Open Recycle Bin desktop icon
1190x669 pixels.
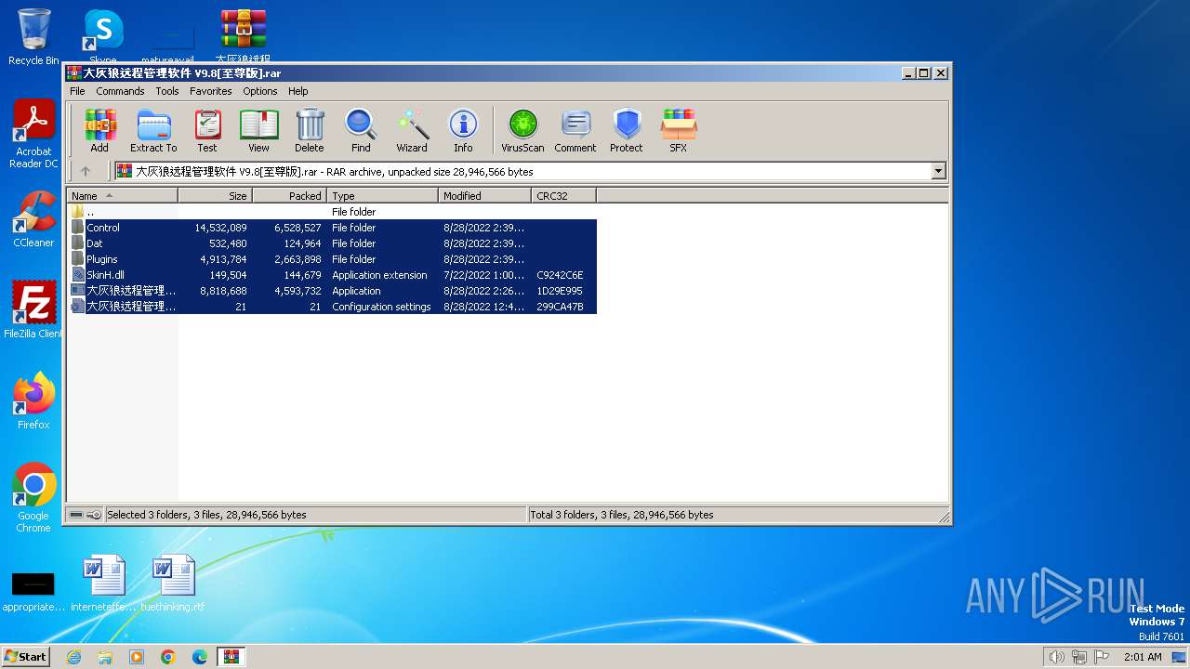33,37
